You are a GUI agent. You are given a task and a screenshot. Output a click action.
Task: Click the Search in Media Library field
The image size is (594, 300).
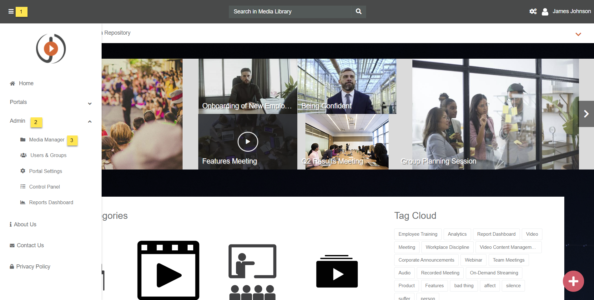pyautogui.click(x=290, y=12)
